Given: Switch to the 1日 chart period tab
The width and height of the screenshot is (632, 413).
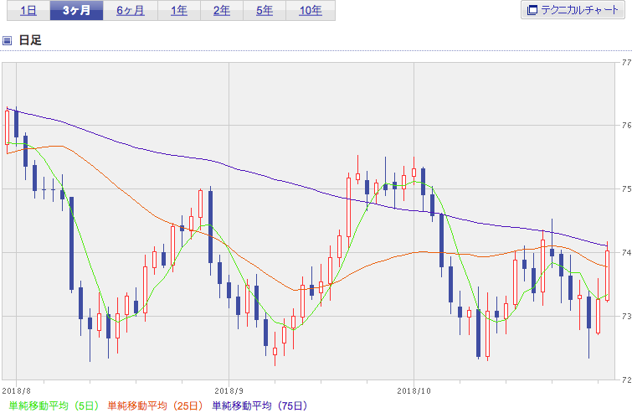Looking at the screenshot, I should [x=28, y=11].
